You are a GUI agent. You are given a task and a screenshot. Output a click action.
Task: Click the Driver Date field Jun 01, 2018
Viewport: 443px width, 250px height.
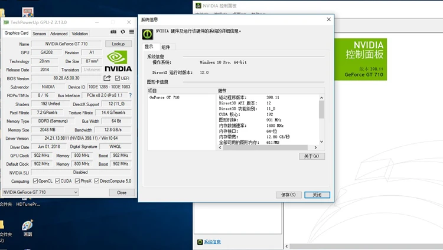click(x=49, y=147)
